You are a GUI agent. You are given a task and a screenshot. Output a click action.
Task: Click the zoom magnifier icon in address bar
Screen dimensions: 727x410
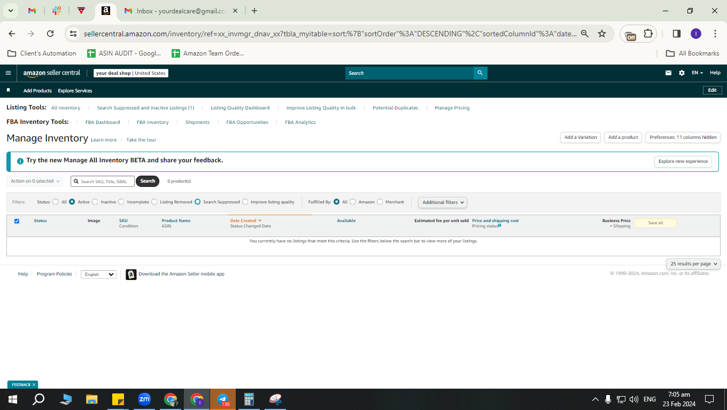(585, 34)
